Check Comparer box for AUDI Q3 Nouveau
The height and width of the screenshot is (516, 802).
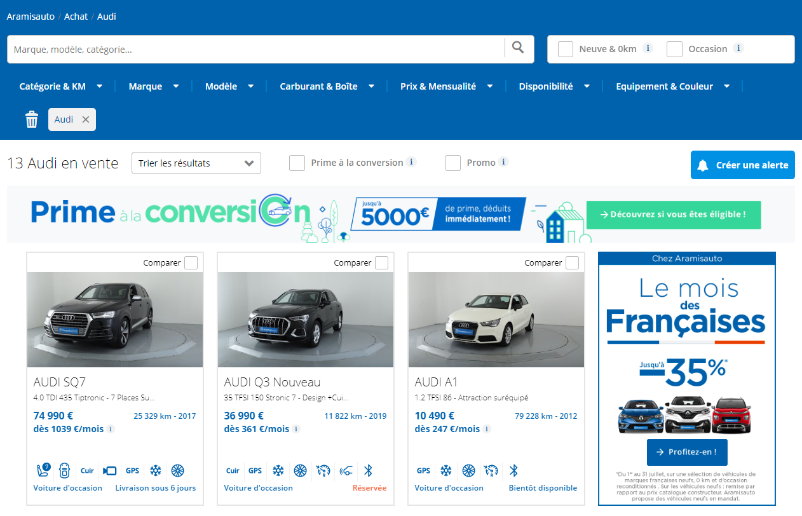381,263
